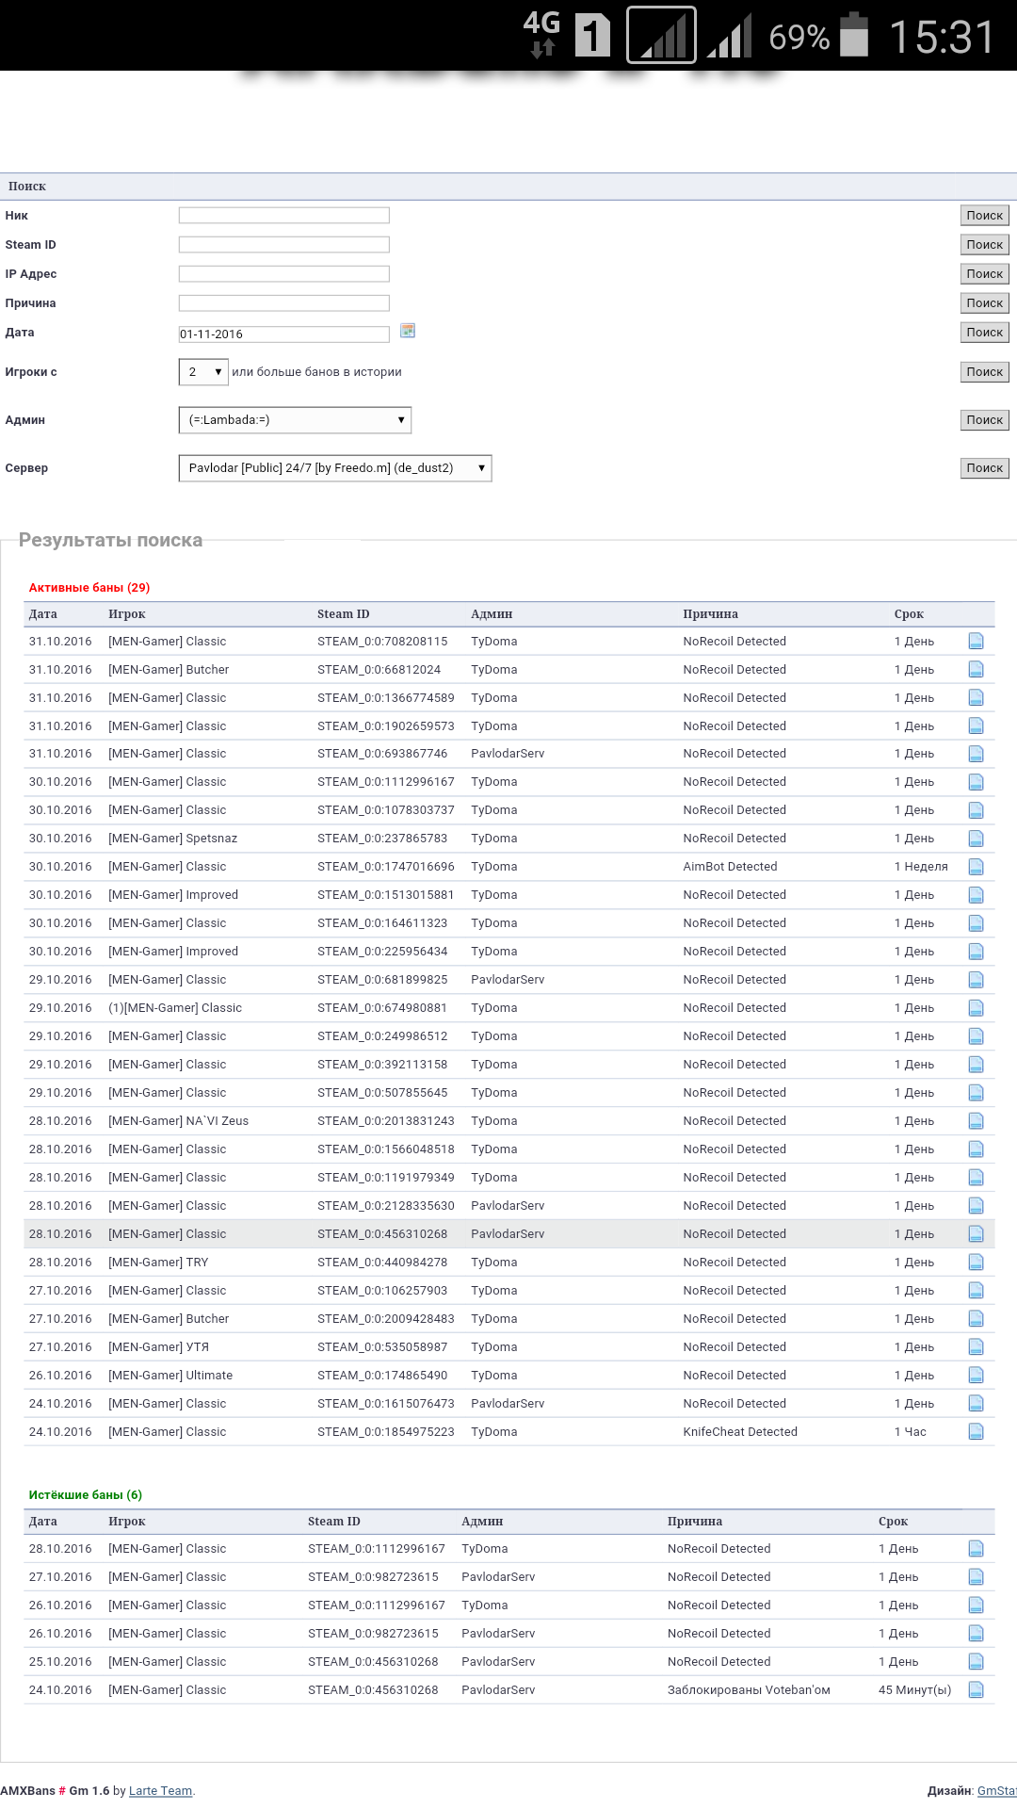Open the Админ dropdown showing (=:Lambada:=)
Viewport: 1017px width, 1809px height.
pos(295,420)
